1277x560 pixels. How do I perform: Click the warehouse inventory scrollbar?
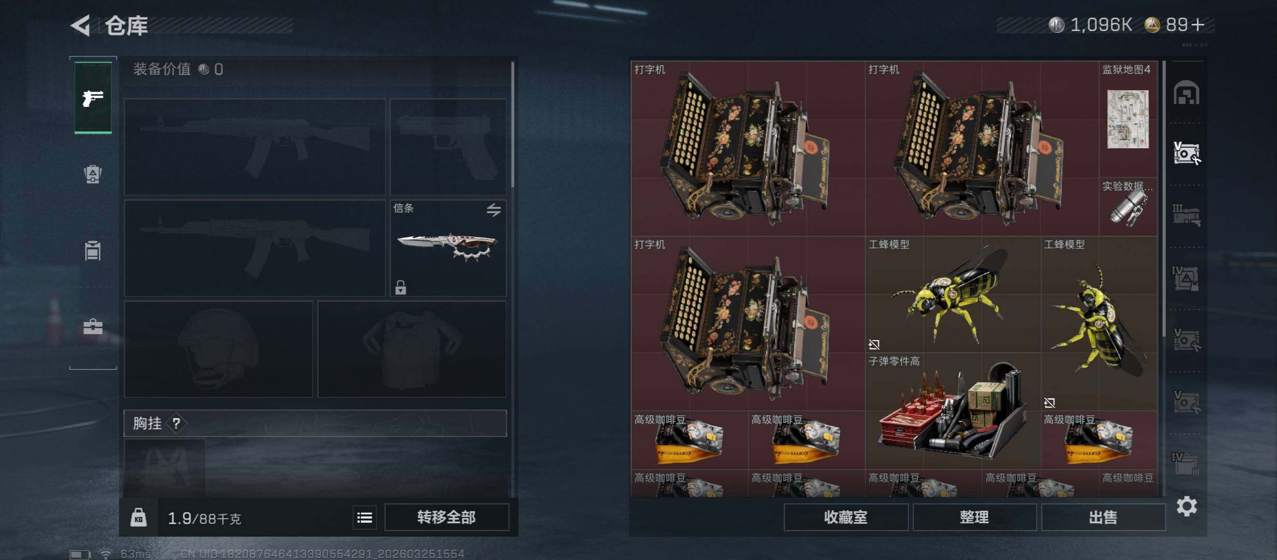[1164, 200]
